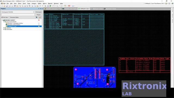Click the Thickness column header in layer table
Image resolution: width=174 pixels, height=98 pixels.
tap(77, 14)
